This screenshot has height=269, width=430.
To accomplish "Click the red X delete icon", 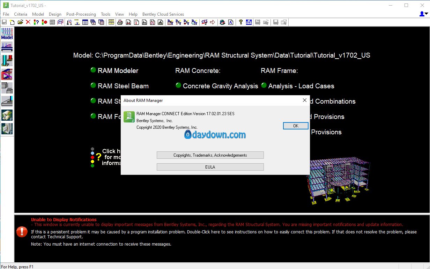I will click(28, 22).
